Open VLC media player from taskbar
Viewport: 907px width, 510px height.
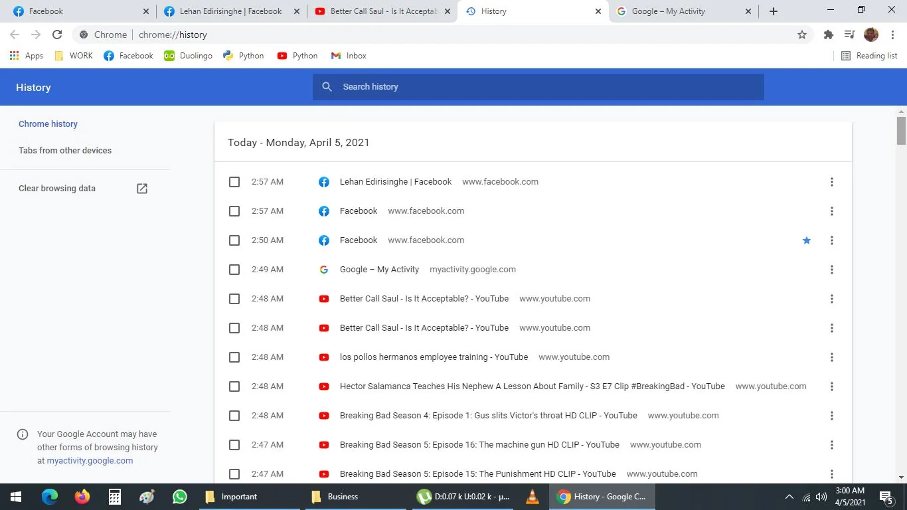(532, 497)
